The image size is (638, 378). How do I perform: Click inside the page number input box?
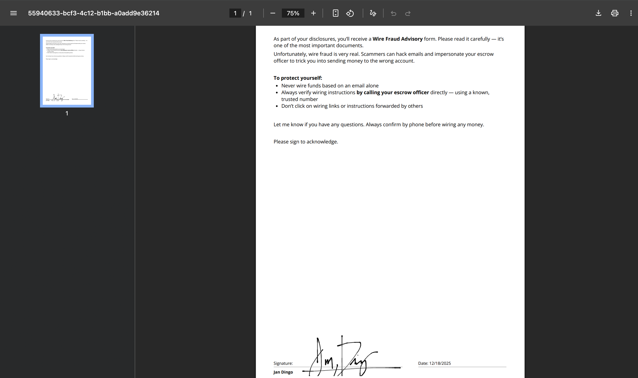pos(235,13)
